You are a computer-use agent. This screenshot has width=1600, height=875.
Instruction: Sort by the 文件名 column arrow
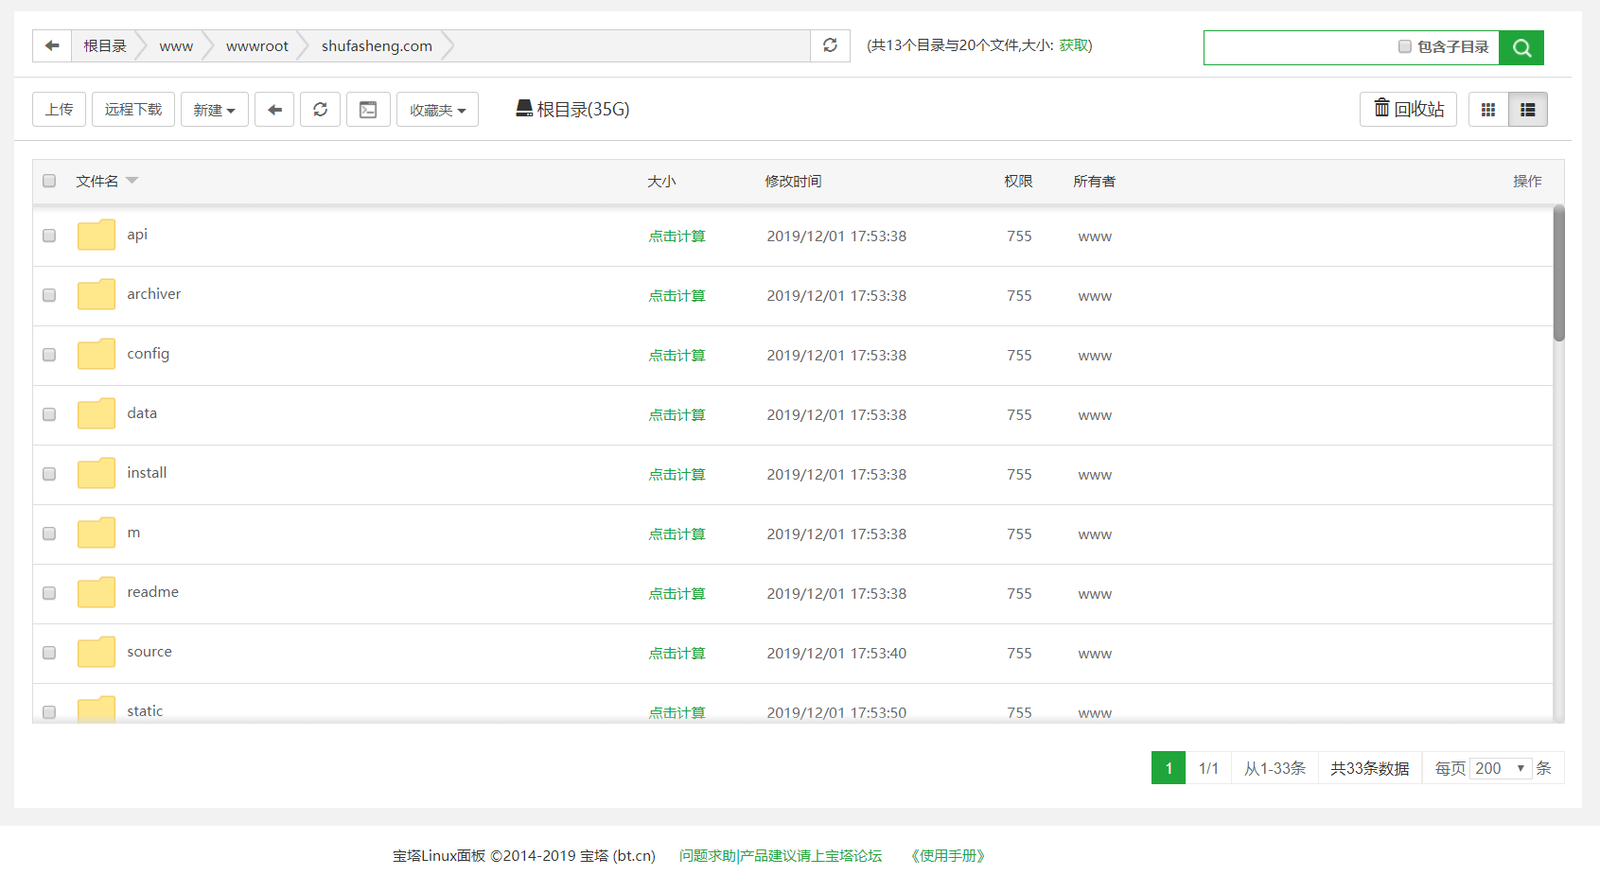tap(132, 181)
